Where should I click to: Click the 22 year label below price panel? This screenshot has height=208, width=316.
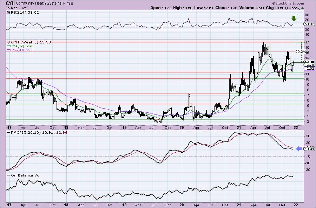pos(296,127)
